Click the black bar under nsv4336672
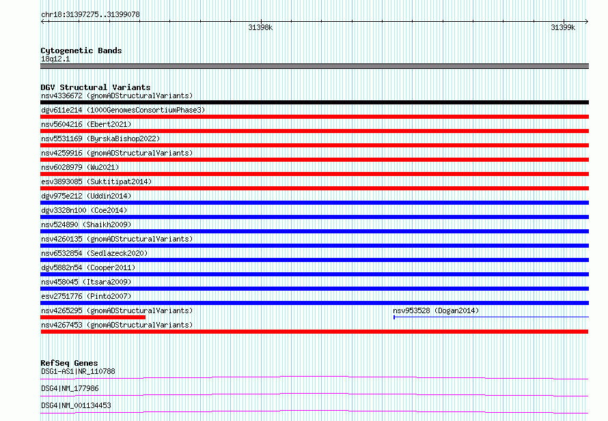Screen dimensions: 608x421 tap(314, 102)
